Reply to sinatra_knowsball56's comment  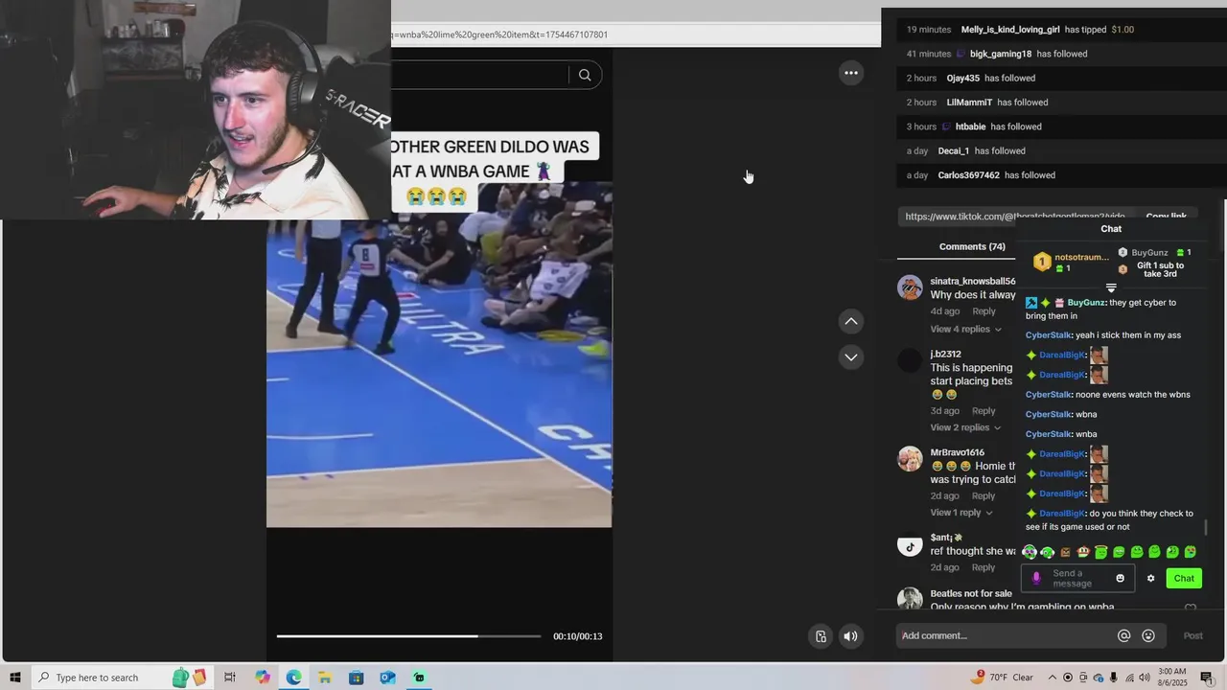tap(984, 311)
